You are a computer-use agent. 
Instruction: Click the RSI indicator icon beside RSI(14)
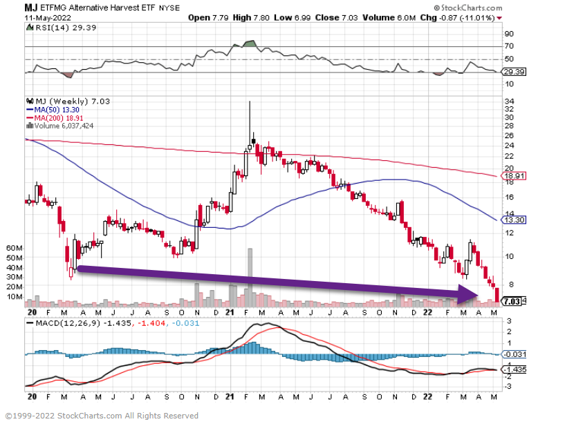[x=30, y=28]
